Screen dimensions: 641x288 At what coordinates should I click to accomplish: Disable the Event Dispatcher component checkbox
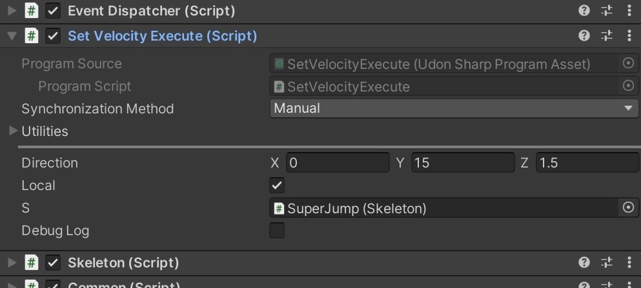point(53,11)
